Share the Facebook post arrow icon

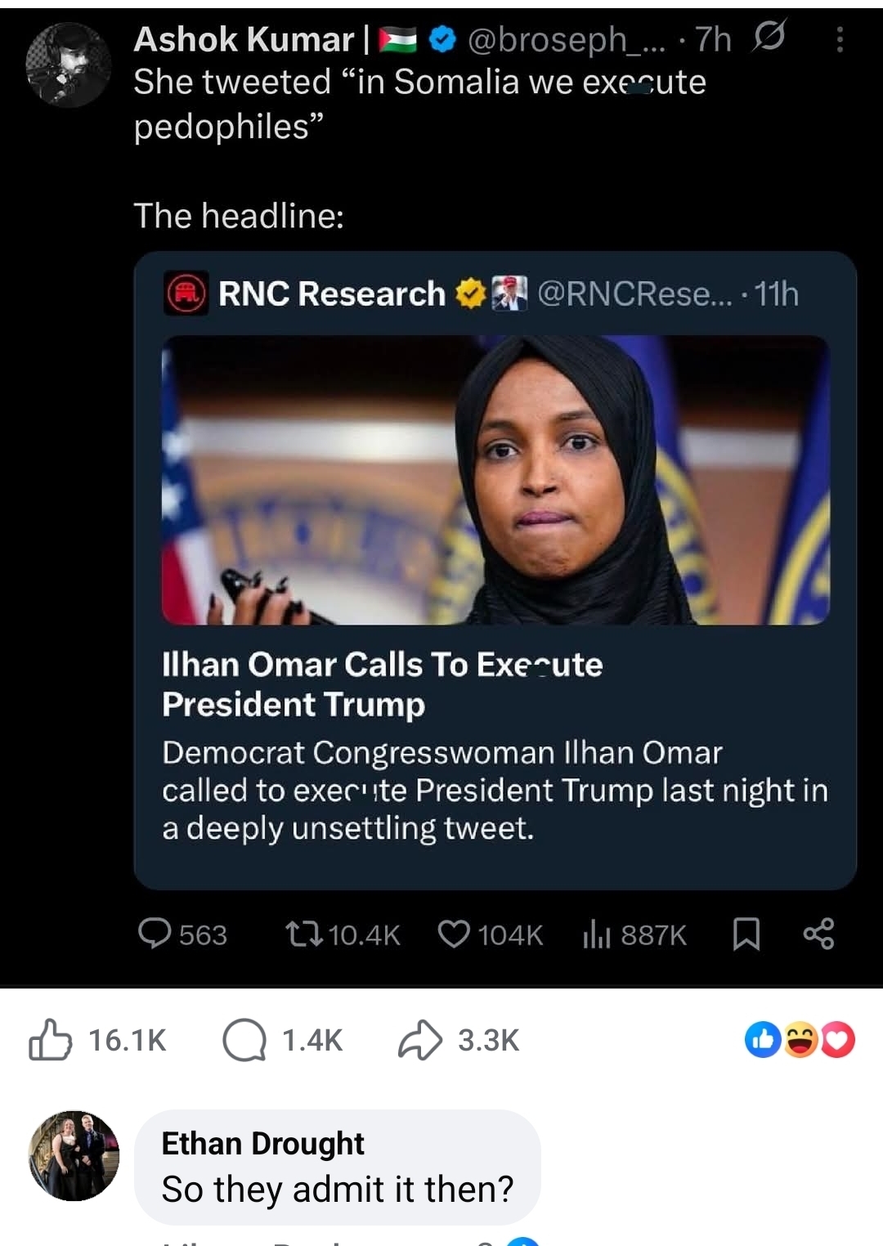tap(419, 1040)
